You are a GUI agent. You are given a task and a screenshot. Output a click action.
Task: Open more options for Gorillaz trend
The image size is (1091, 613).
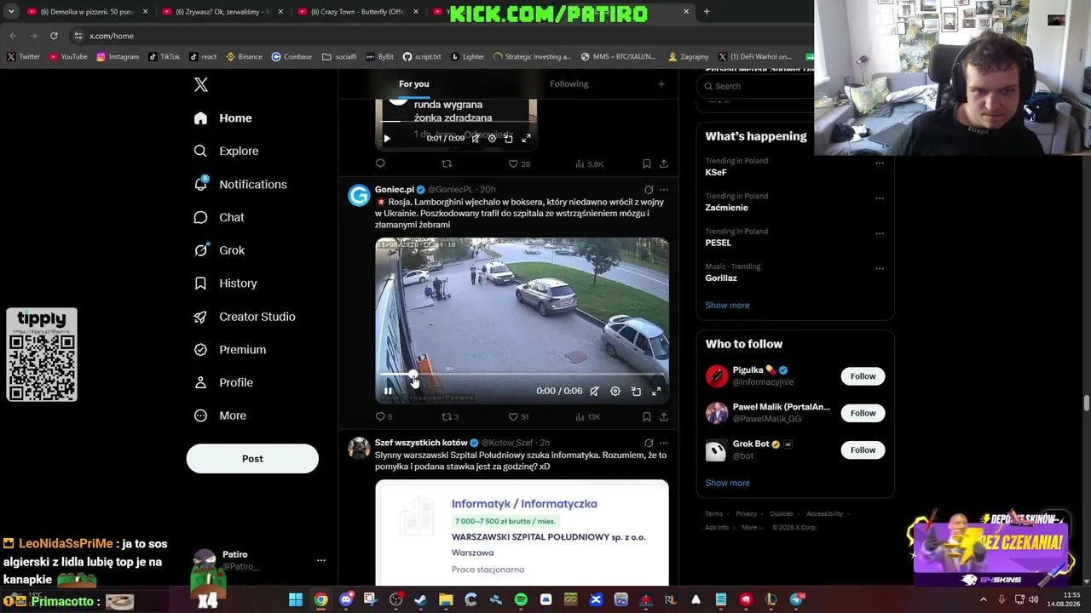880,268
